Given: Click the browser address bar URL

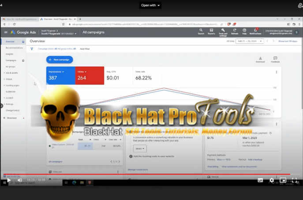Looking at the screenshot, I should [145, 24].
